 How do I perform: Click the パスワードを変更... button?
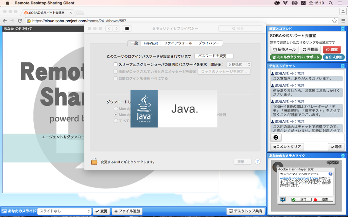[x=214, y=56]
